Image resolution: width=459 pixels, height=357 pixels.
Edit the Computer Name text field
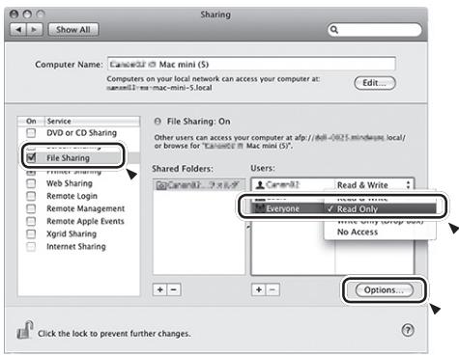(x=251, y=64)
